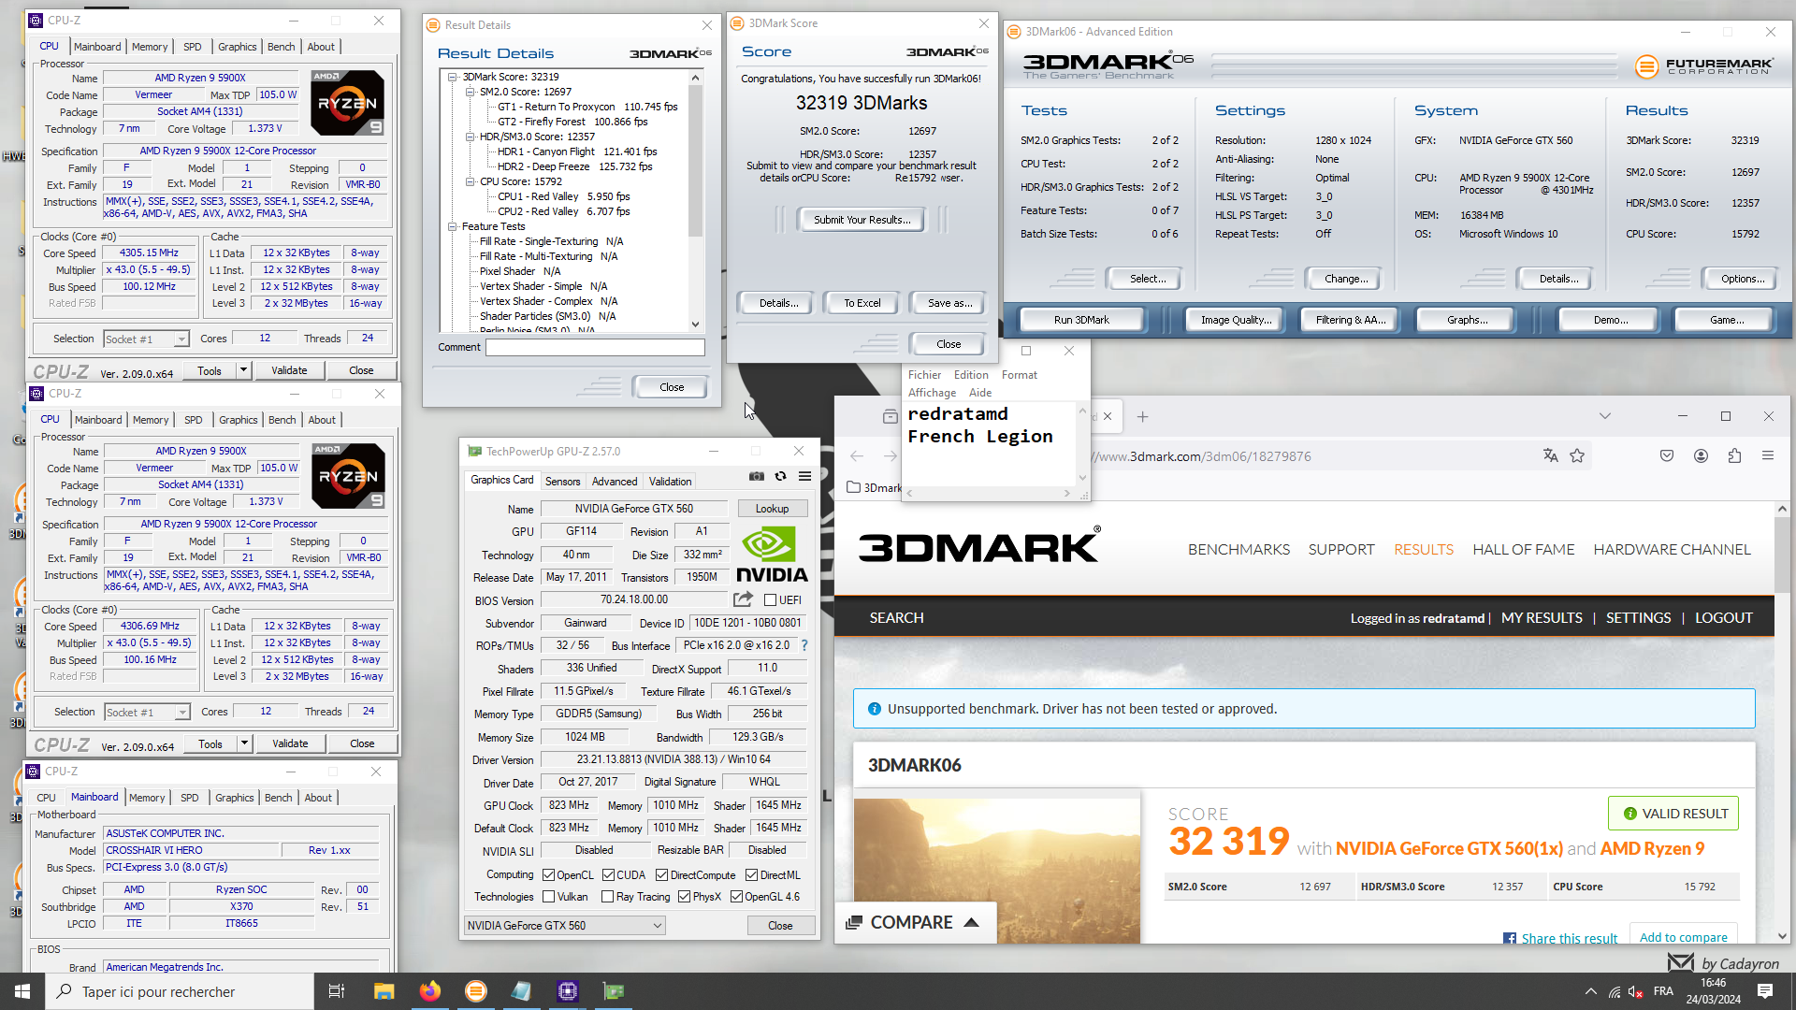Click the translate page icon in Firefox

pos(1551,455)
